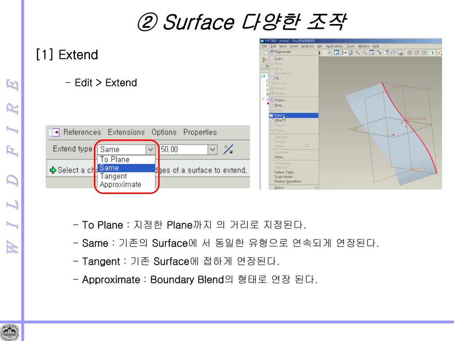The width and height of the screenshot is (454, 341).
Task: Choose Regenerate from the Edit menu
Action: coord(294,52)
